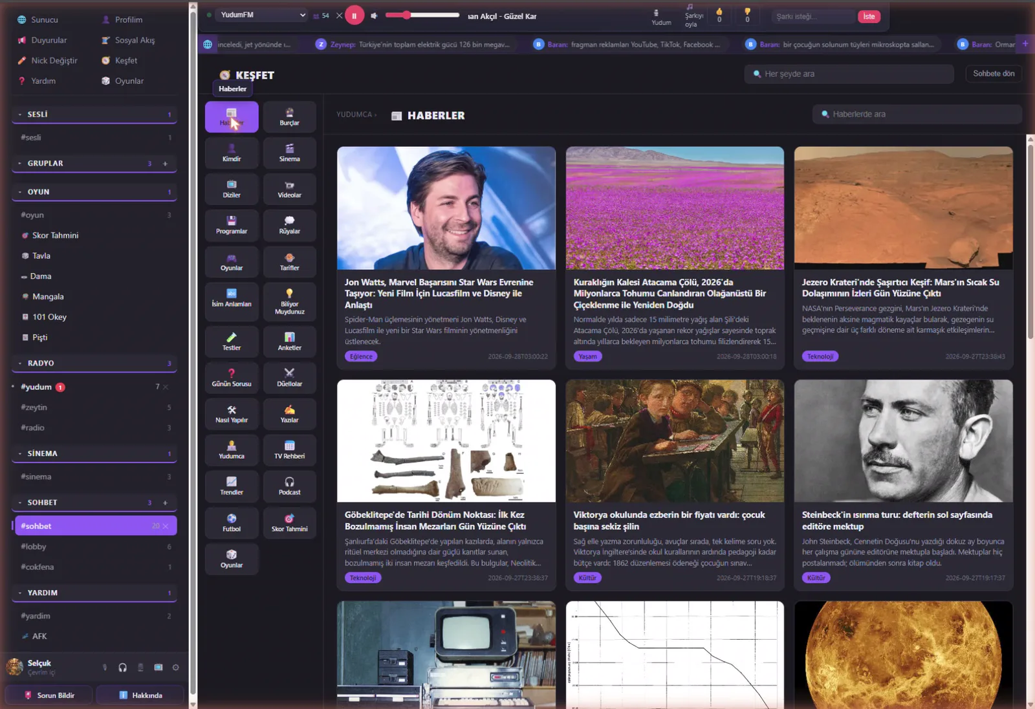The width and height of the screenshot is (1035, 709).
Task: Mute the radio speaker icon
Action: tap(374, 16)
